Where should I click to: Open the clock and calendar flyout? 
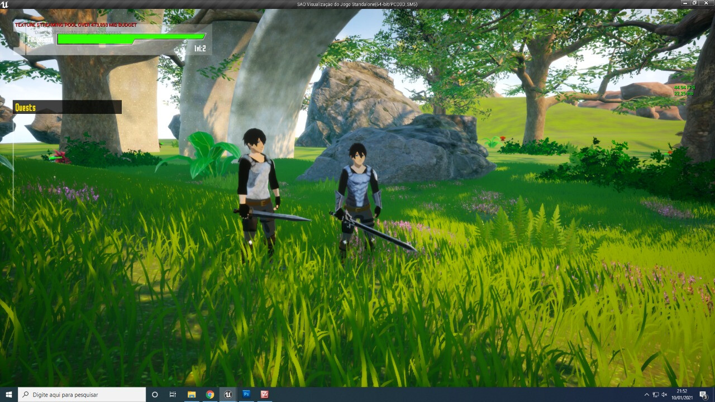pos(683,395)
